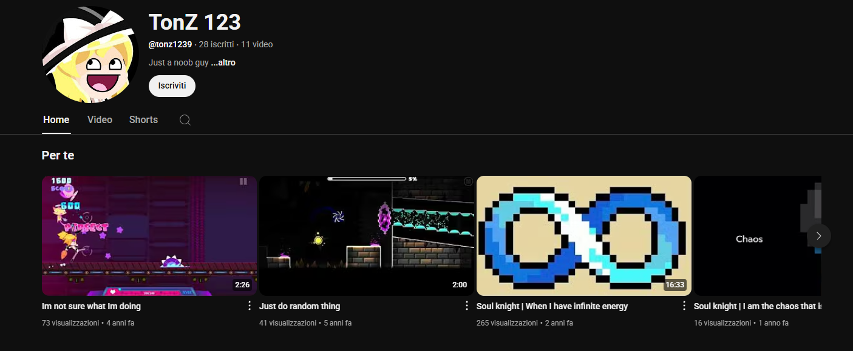Click the @tonz1239 channel handle
Screen dimensions: 853x351
pyautogui.click(x=170, y=44)
